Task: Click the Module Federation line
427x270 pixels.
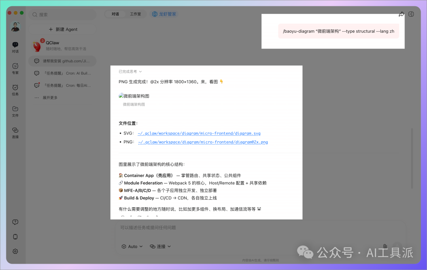Action: click(193, 183)
